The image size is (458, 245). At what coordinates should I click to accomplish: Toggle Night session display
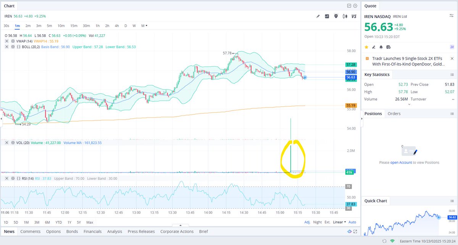pyautogui.click(x=318, y=222)
